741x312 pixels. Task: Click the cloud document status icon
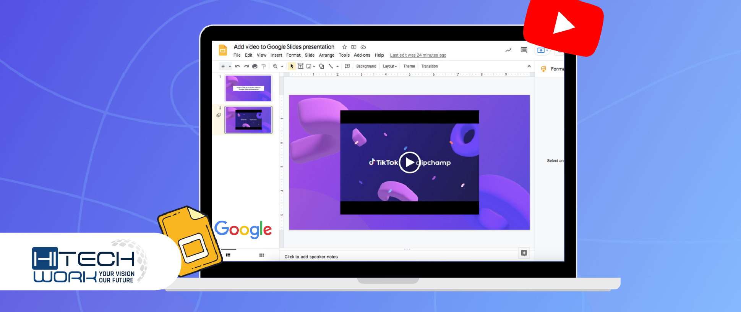[x=363, y=47]
